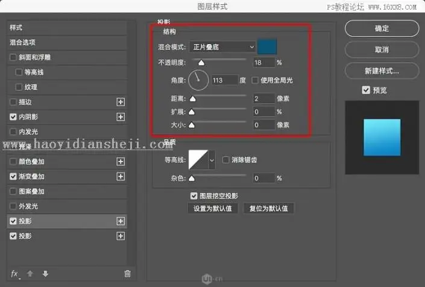Click the 取消 button
Image resolution: width=425 pixels, height=287 pixels.
pyautogui.click(x=382, y=49)
